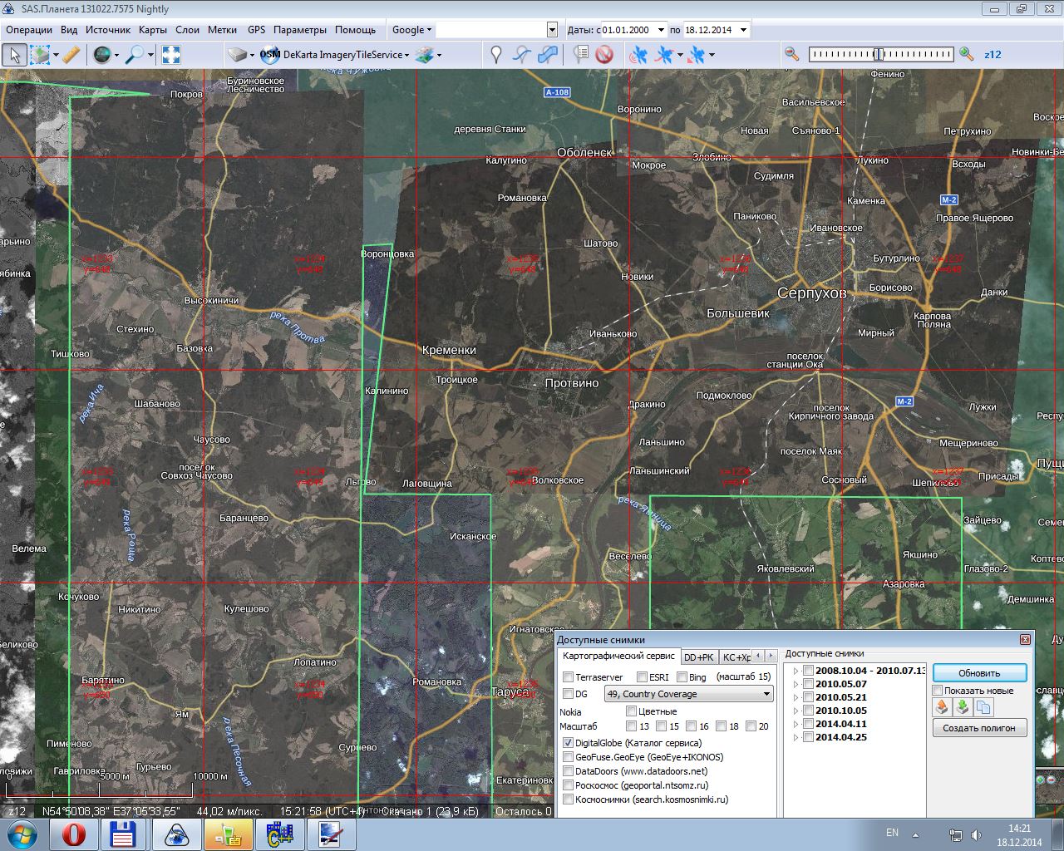
Task: Enable the Роскосмос imagery source checkbox
Action: coord(569,785)
